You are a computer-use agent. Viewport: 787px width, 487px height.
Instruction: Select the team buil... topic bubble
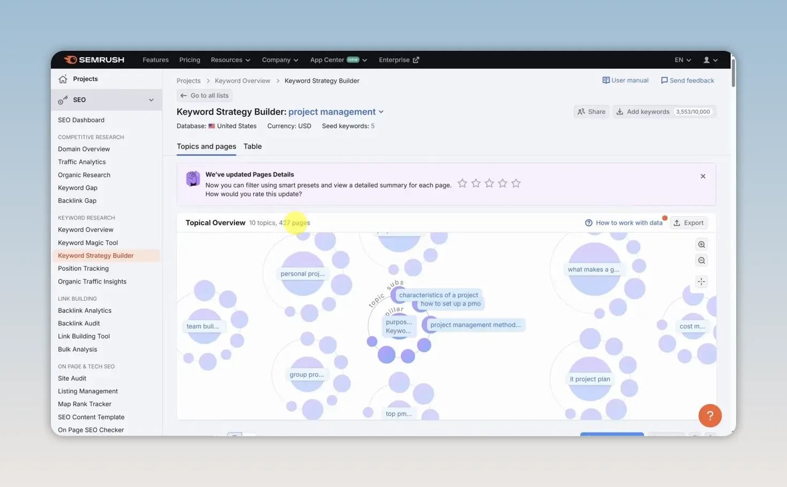[x=204, y=326]
